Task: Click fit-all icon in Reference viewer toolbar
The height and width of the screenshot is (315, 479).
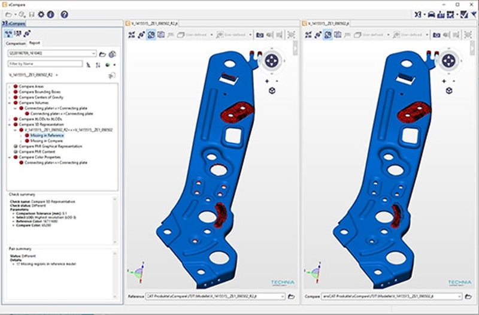Action: (132, 35)
